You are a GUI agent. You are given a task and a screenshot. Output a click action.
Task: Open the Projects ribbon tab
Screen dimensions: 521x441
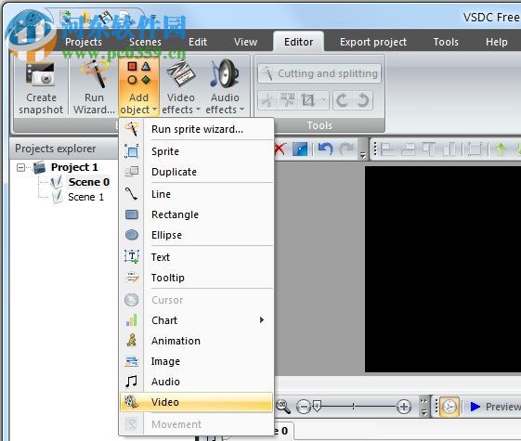(84, 42)
